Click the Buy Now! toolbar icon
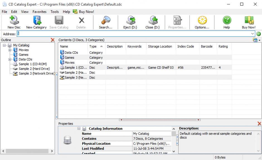Screen dimensions: 262x160 point(249,20)
